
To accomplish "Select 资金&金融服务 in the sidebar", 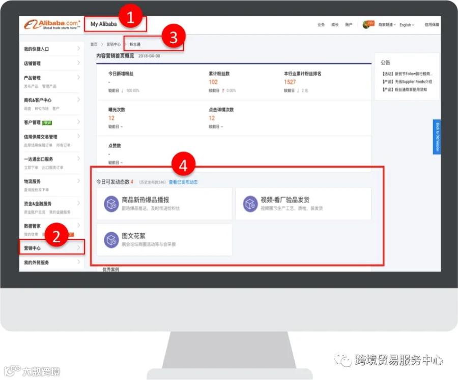I will (x=38, y=204).
